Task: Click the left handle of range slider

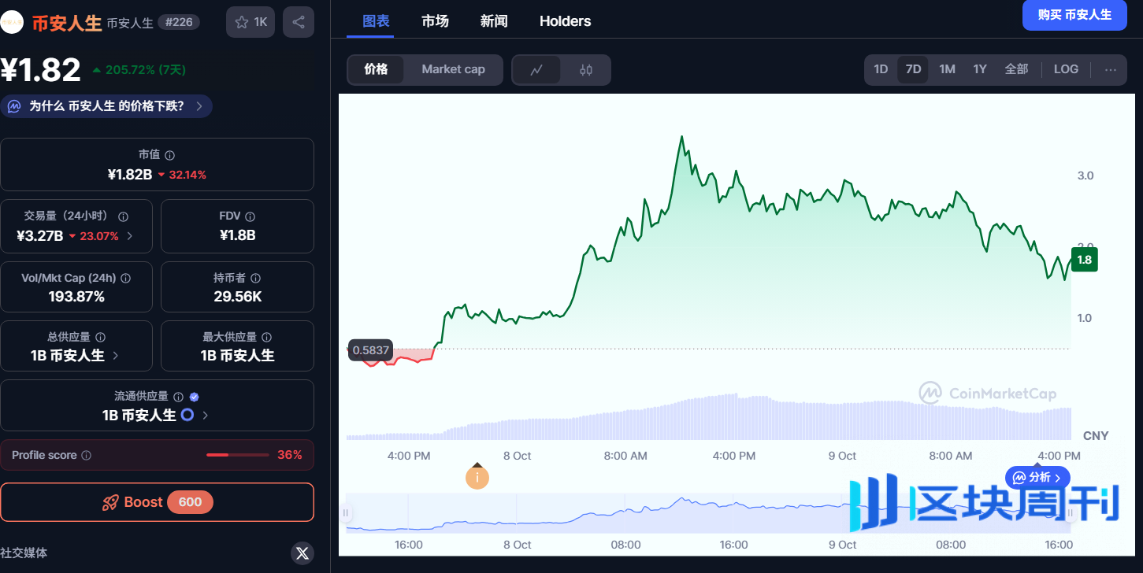Action: click(345, 513)
